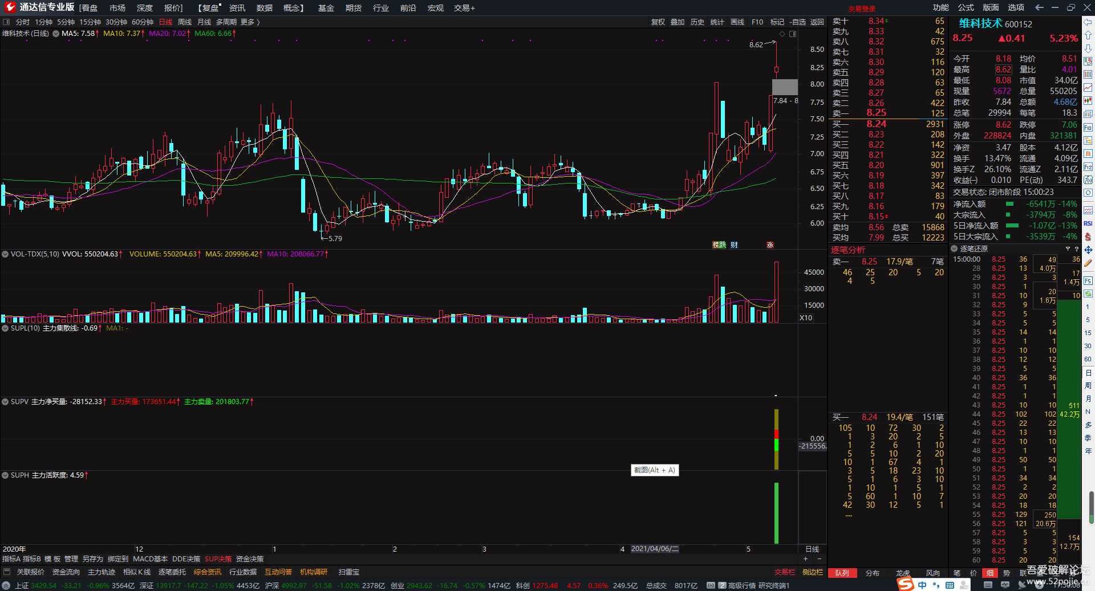1095x591 pixels.
Task: Click the 2021/04/06 date marker on timeline
Action: 655,549
